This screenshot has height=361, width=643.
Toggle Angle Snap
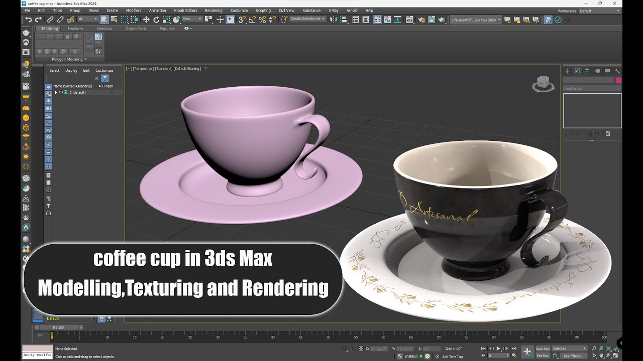(x=252, y=20)
